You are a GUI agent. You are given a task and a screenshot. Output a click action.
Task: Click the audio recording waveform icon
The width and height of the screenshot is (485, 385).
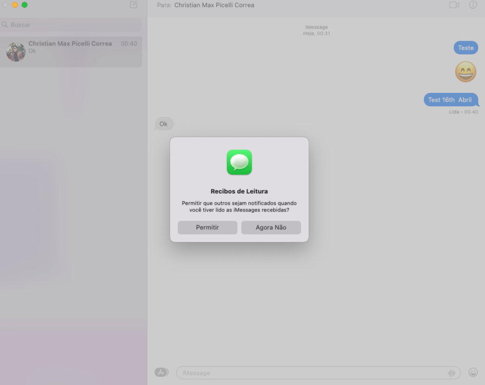pyautogui.click(x=451, y=373)
